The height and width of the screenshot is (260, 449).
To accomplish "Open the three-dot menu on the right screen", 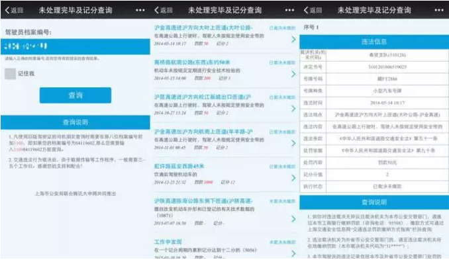I will (439, 11).
